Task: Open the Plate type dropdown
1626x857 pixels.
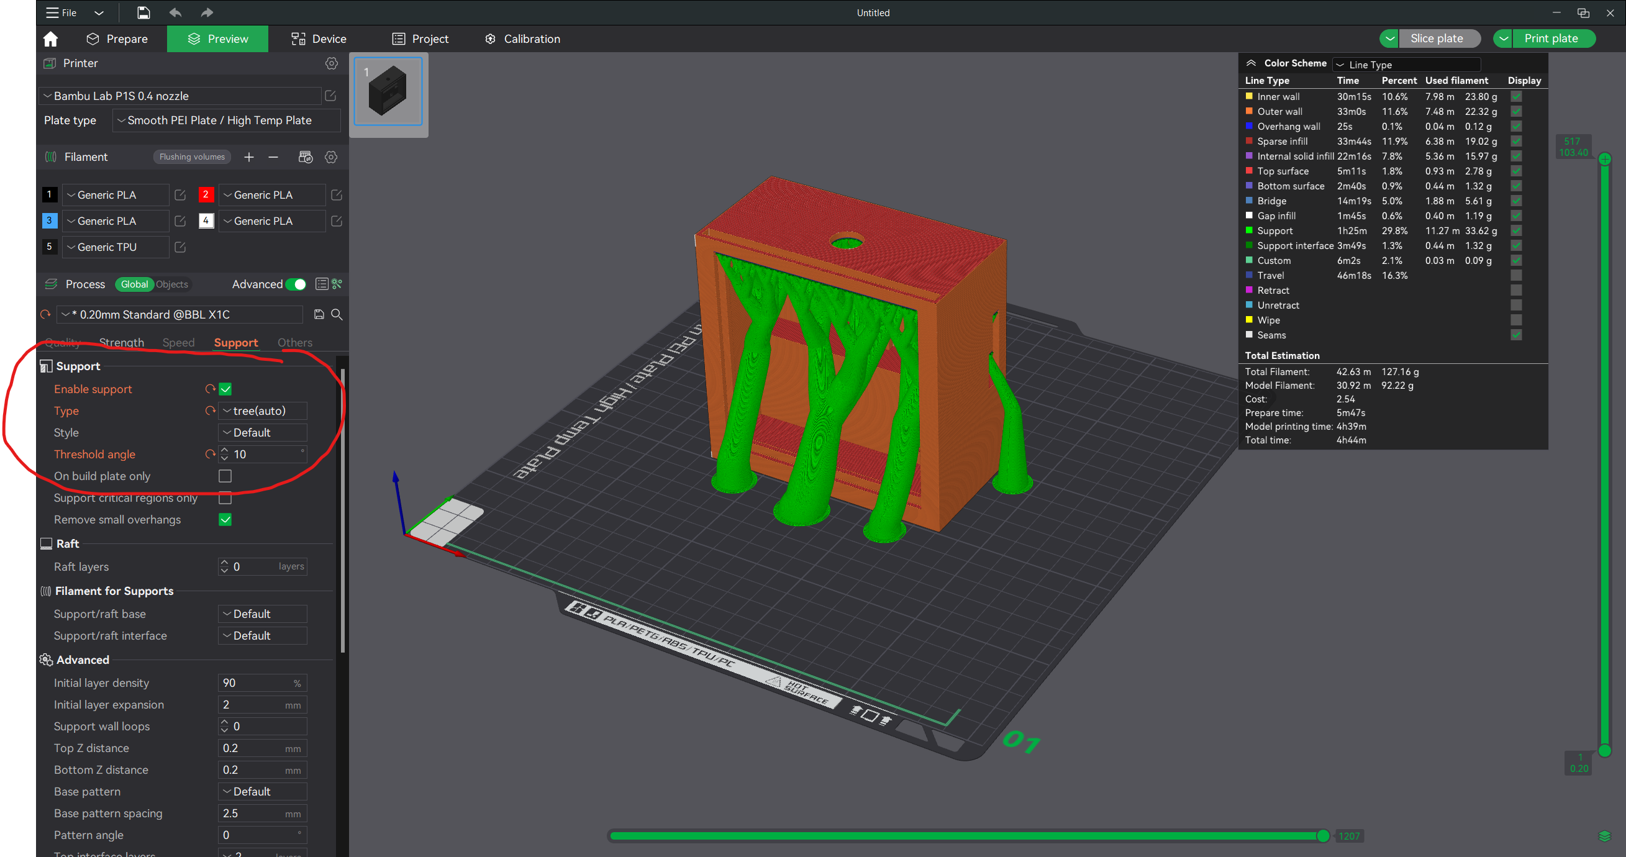Action: 226,120
